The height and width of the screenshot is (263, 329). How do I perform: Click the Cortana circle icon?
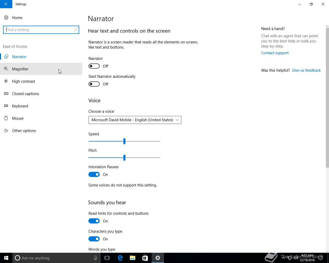coord(17,258)
